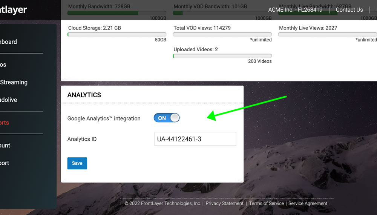Open the Service Agreement link
This screenshot has width=377, height=215.
pyautogui.click(x=308, y=203)
